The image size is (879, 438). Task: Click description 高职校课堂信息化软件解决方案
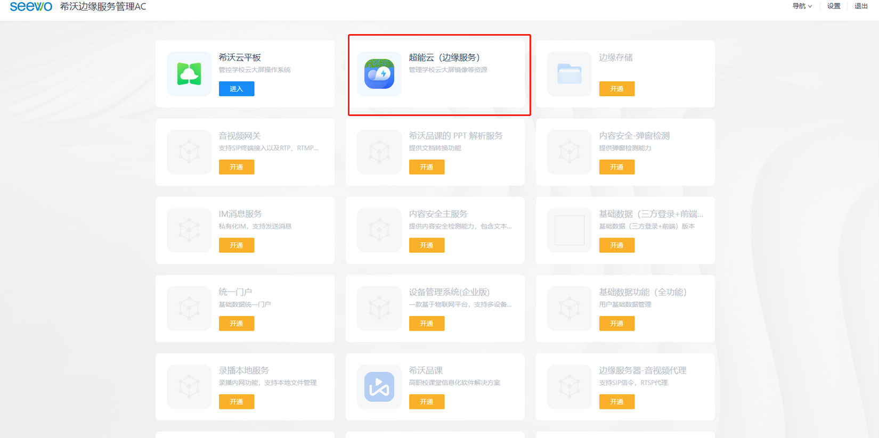[x=454, y=383]
